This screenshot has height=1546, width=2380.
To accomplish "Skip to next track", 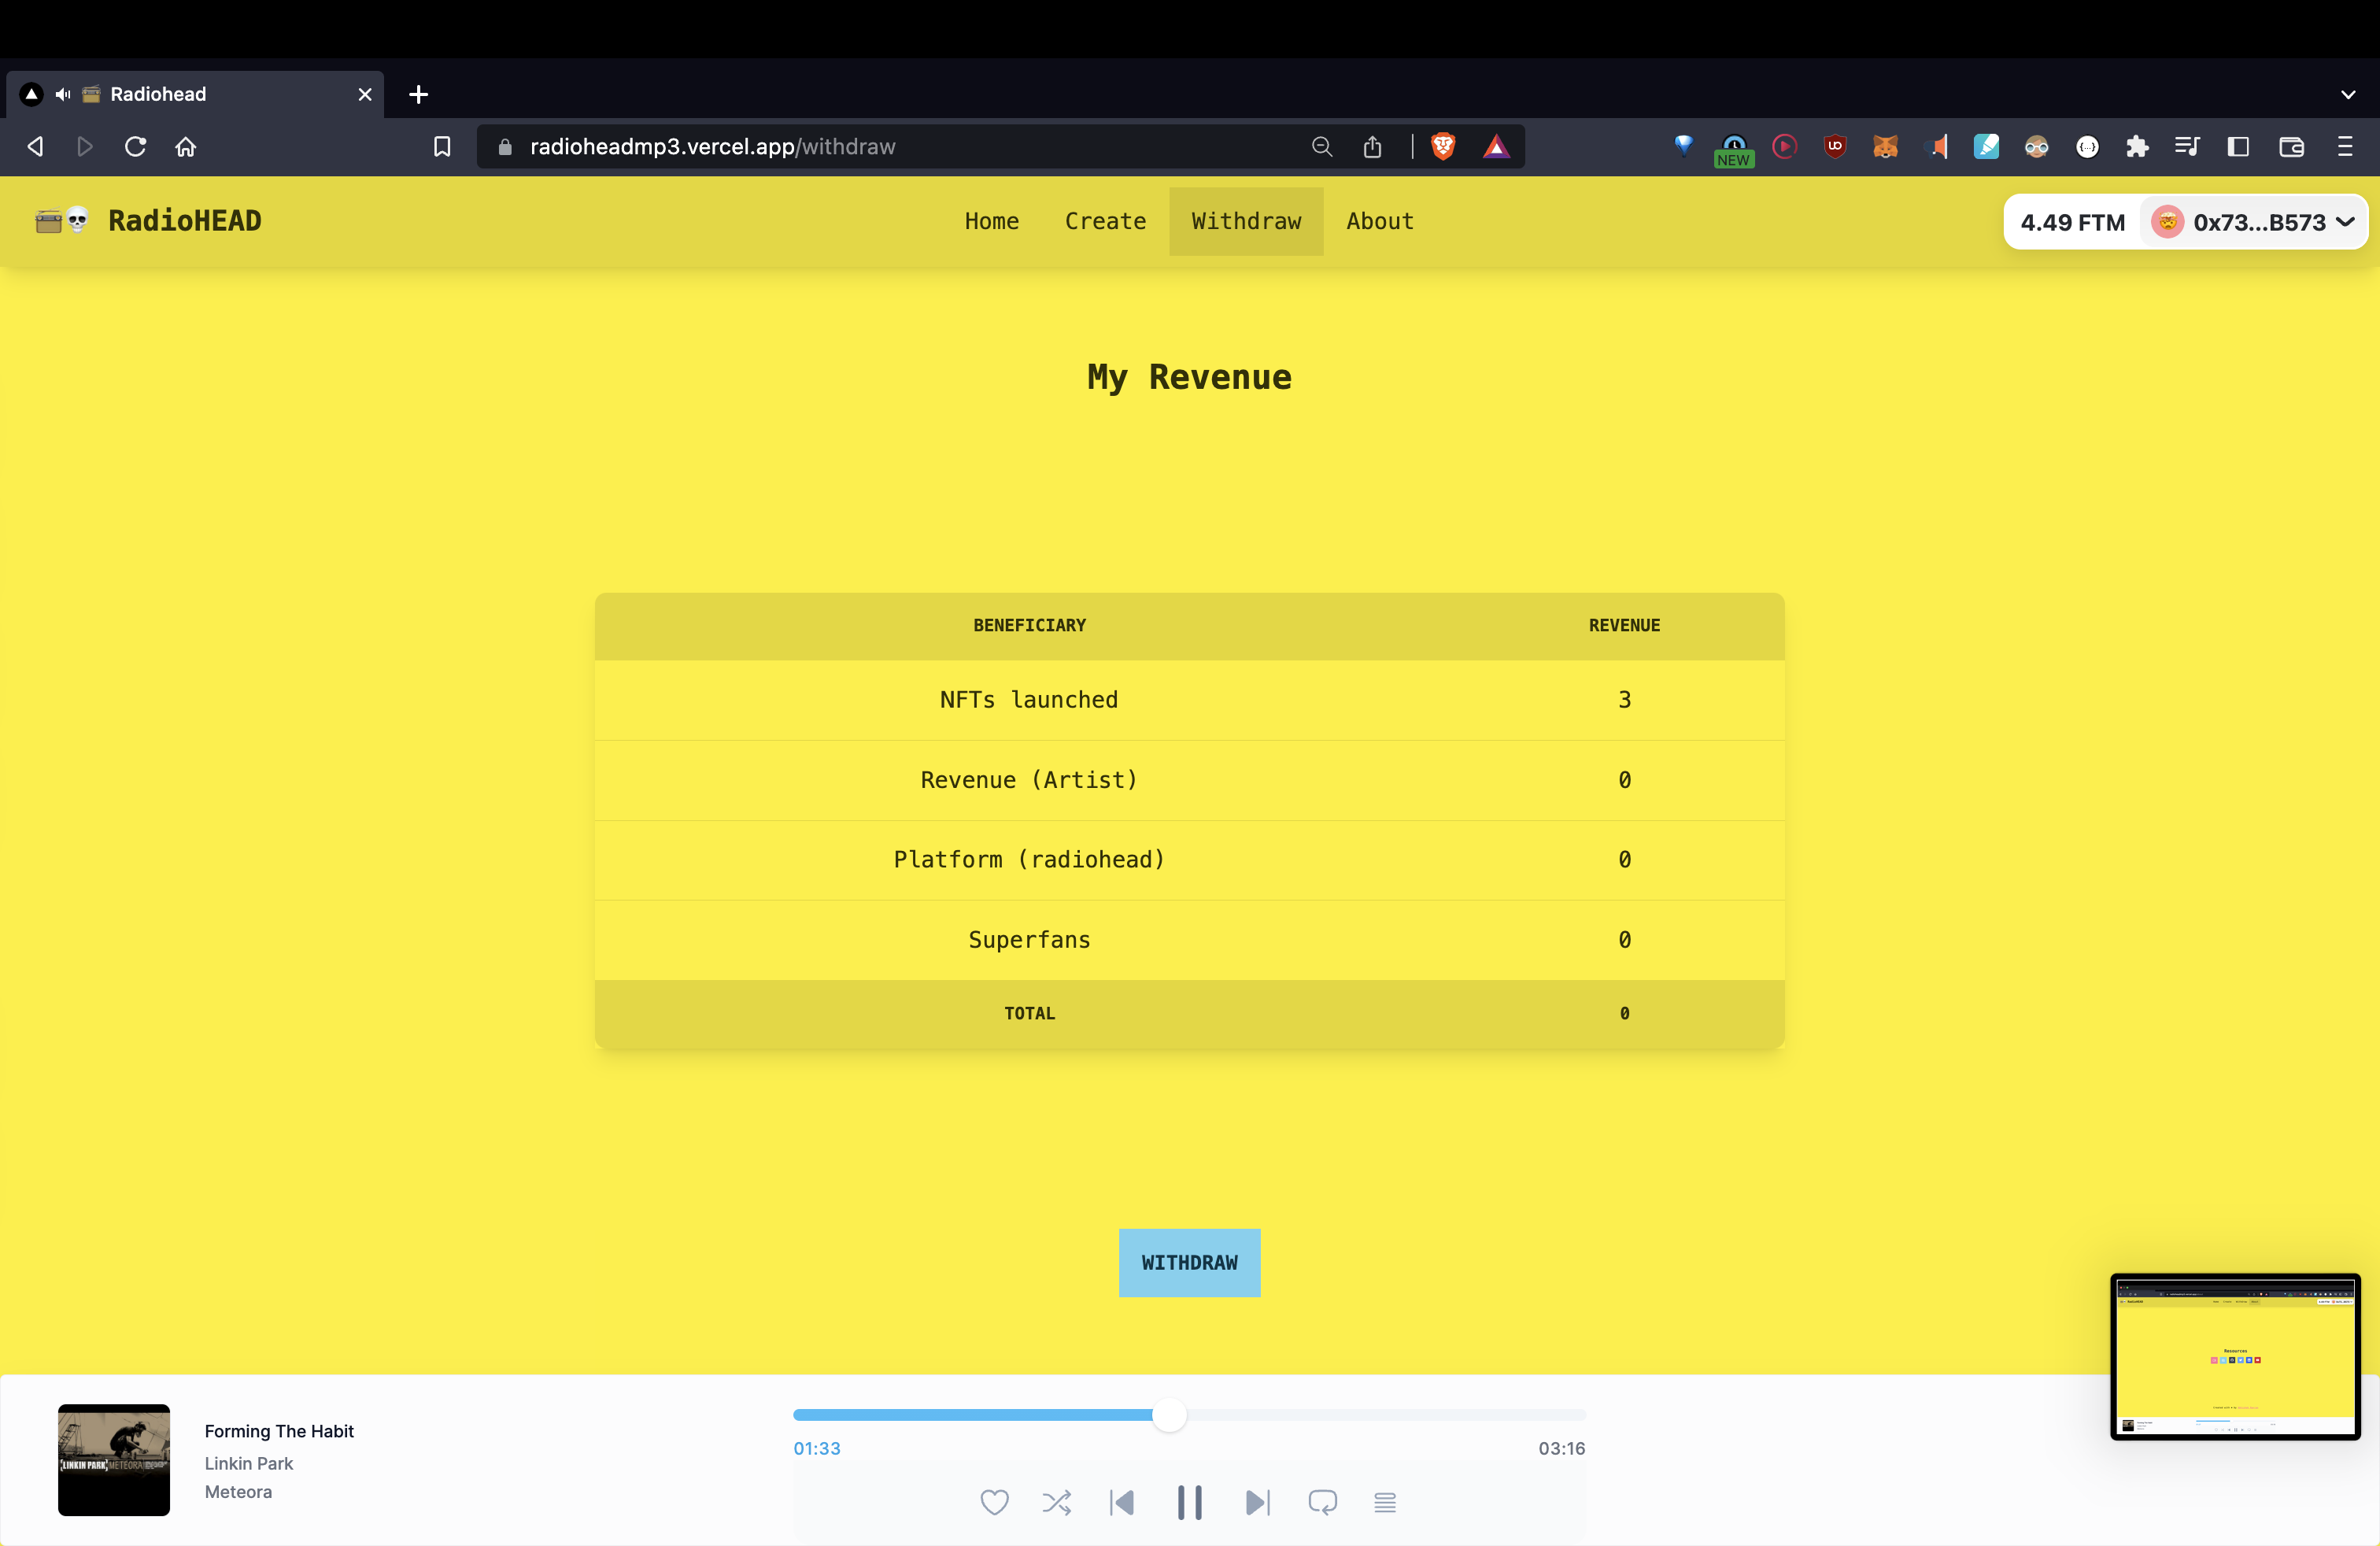I will point(1257,1501).
